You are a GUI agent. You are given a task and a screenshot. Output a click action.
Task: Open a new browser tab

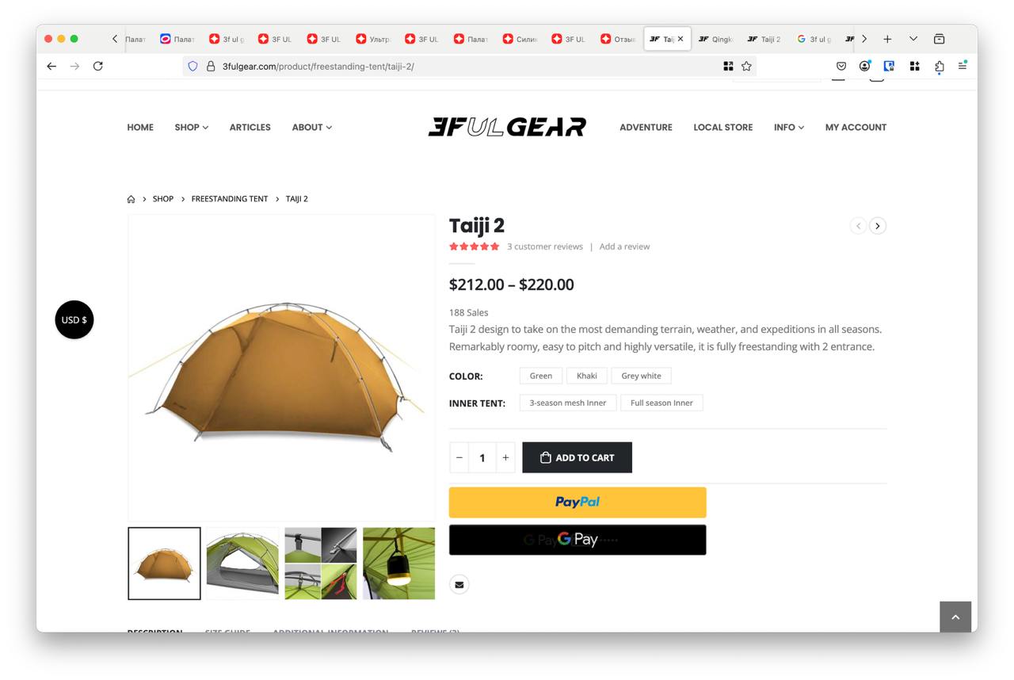point(887,39)
